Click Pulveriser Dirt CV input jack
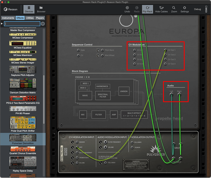The image size is (211, 178). pos(77,147)
